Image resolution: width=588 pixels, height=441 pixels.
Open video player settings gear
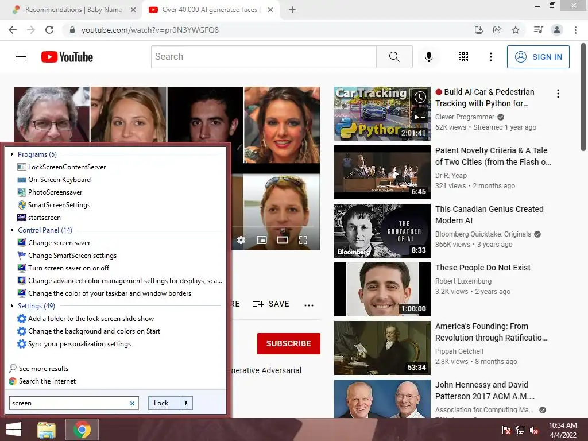(241, 239)
